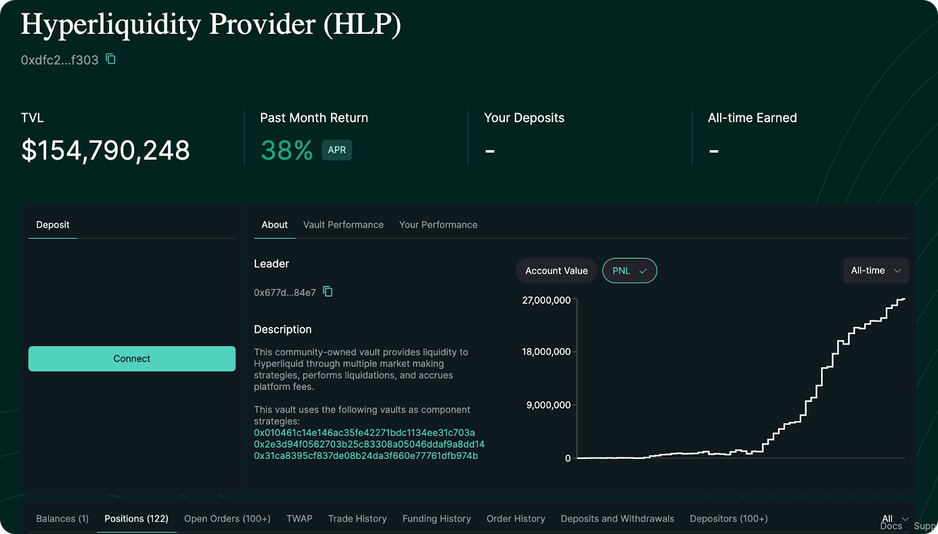Click the Leader heading

(271, 264)
